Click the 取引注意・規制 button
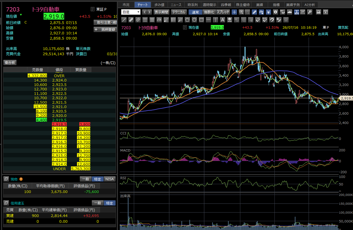353x230 pixels. point(105,22)
